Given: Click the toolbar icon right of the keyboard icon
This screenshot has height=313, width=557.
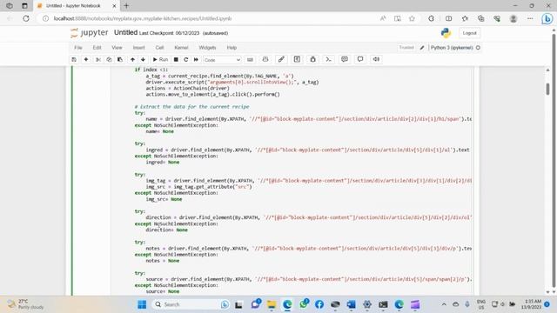Looking at the screenshot, I should pos(265,60).
